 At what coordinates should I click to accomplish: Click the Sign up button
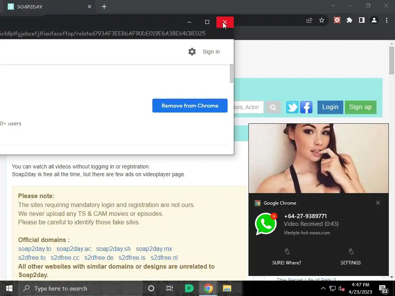[x=361, y=107]
